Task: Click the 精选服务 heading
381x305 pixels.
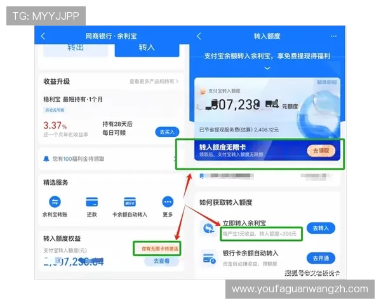Action: tap(56, 182)
